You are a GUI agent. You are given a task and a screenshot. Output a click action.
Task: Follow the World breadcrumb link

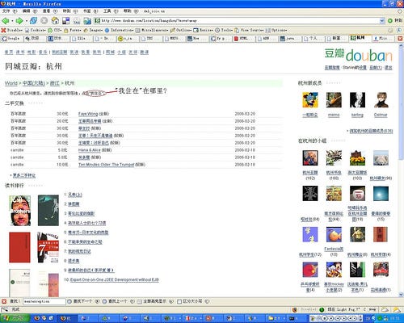[x=11, y=83]
